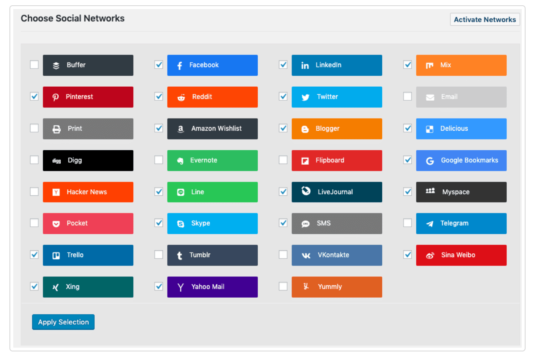Click the 'Choose Social Networks' heading
This screenshot has width=535, height=362.
click(x=73, y=19)
